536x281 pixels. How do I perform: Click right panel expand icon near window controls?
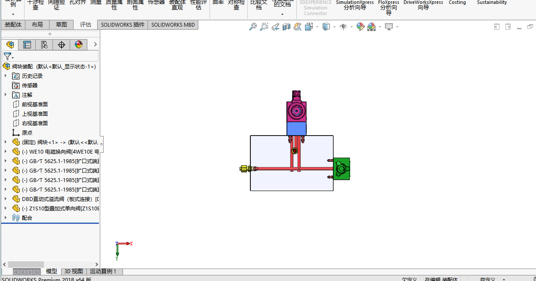(508, 27)
